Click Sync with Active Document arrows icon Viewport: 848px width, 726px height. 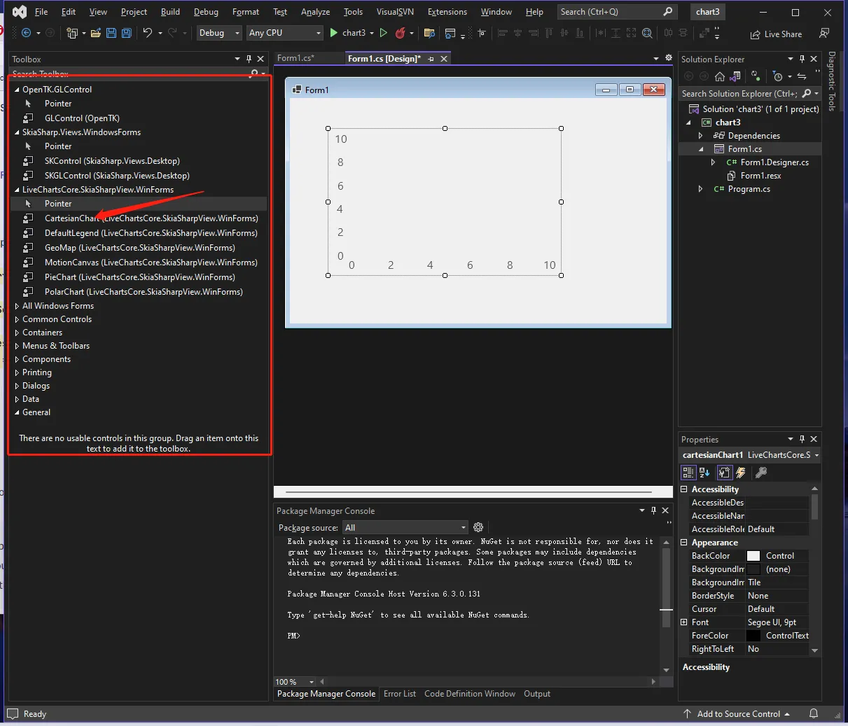802,76
